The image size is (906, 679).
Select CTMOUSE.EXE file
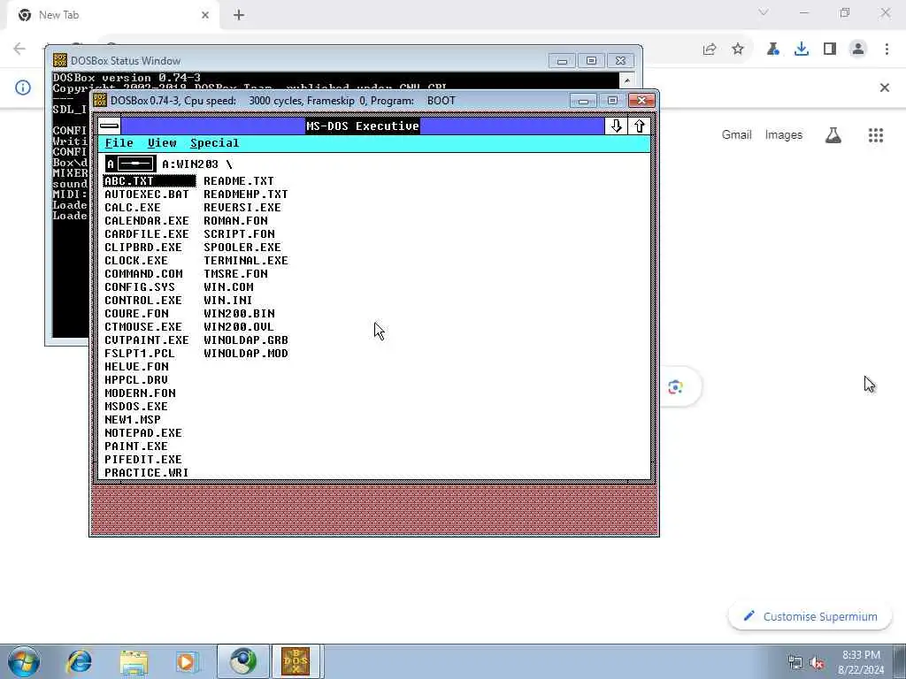pyautogui.click(x=143, y=327)
